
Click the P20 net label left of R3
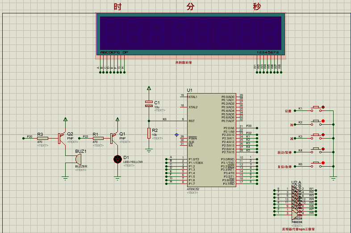[x=29, y=136]
